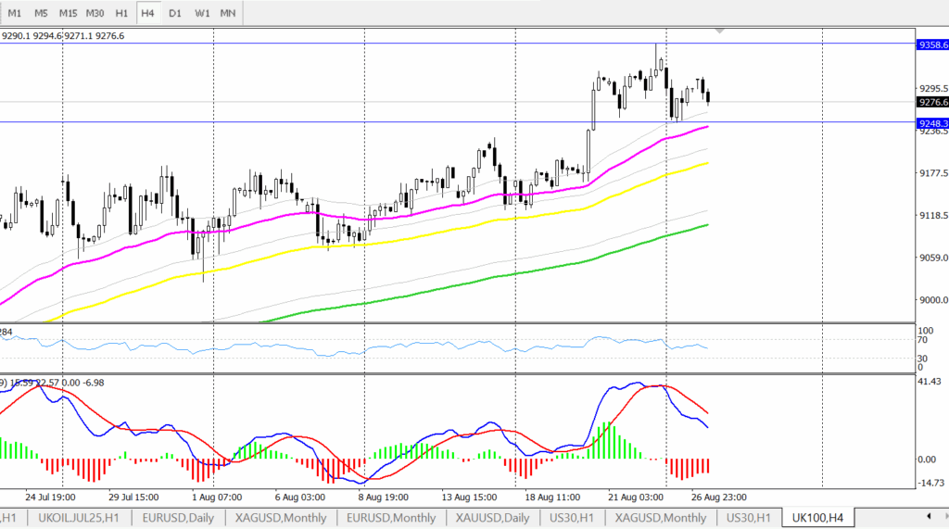Image resolution: width=949 pixels, height=529 pixels.
Task: Switch chart to D1 daily period
Action: point(175,14)
